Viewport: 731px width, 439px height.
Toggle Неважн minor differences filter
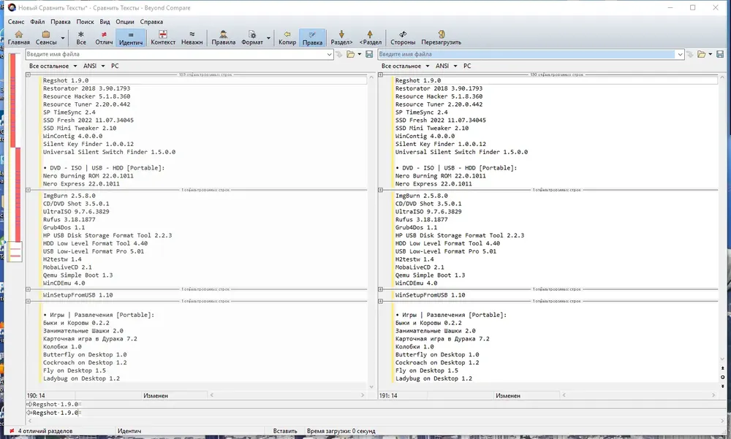[192, 38]
